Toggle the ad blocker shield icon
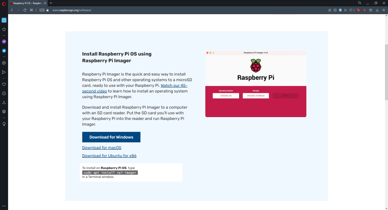 coord(340,10)
